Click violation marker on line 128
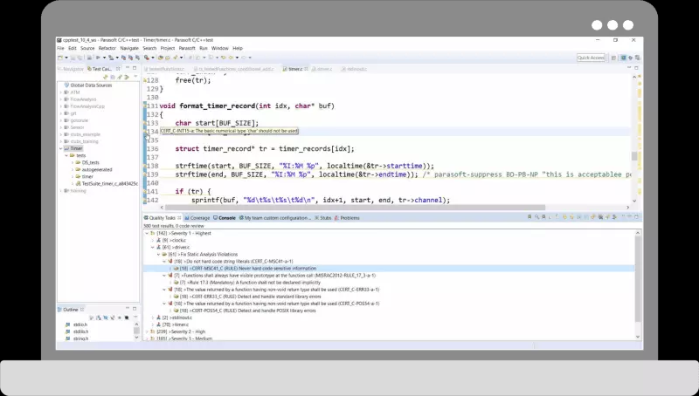The width and height of the screenshot is (699, 396). pos(144,80)
